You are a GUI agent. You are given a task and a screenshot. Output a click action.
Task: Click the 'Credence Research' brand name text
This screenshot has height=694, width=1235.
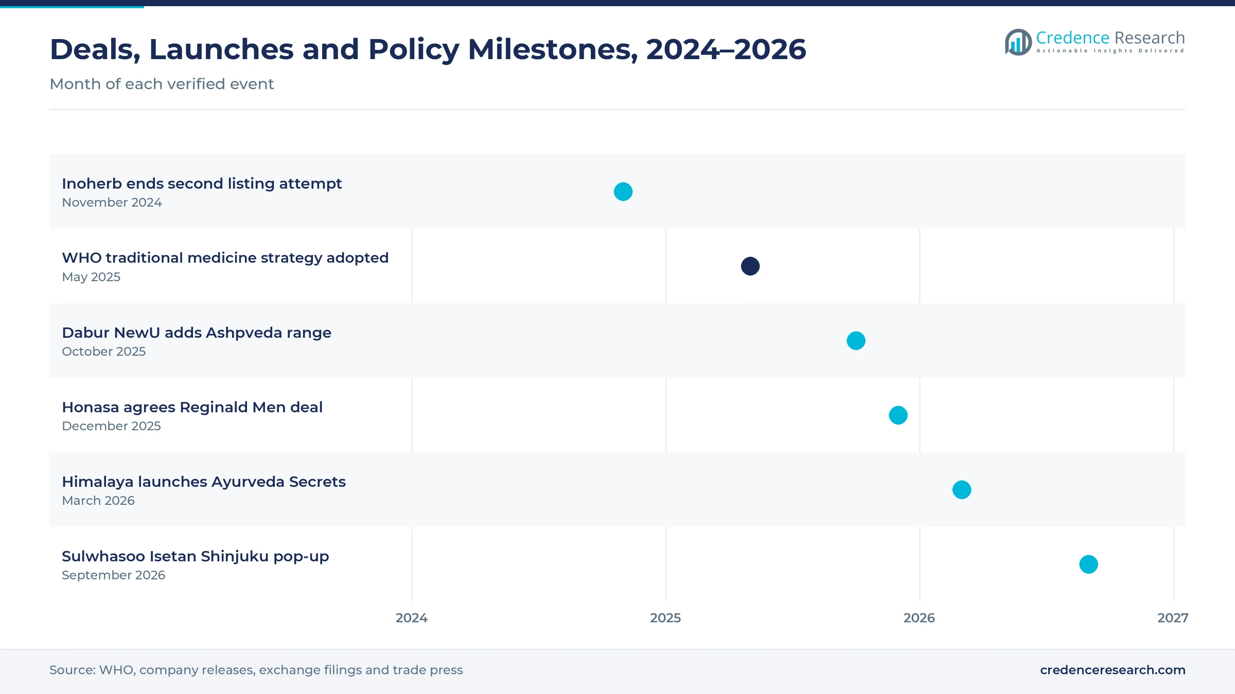1110,38
